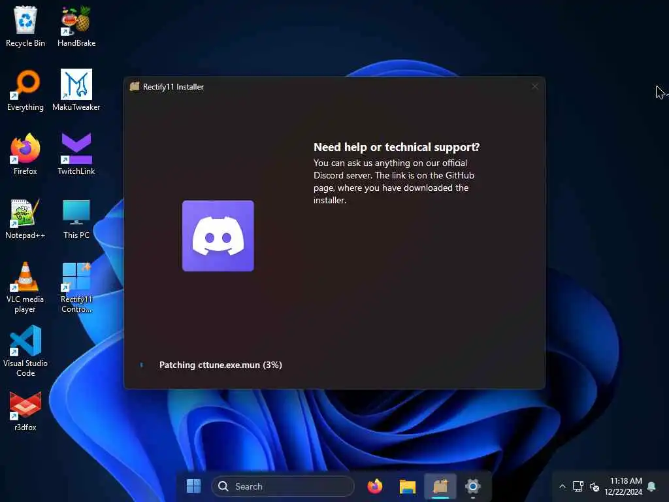Select the VLC media player shortcut
Screen dimensions: 669x502
click(x=25, y=288)
